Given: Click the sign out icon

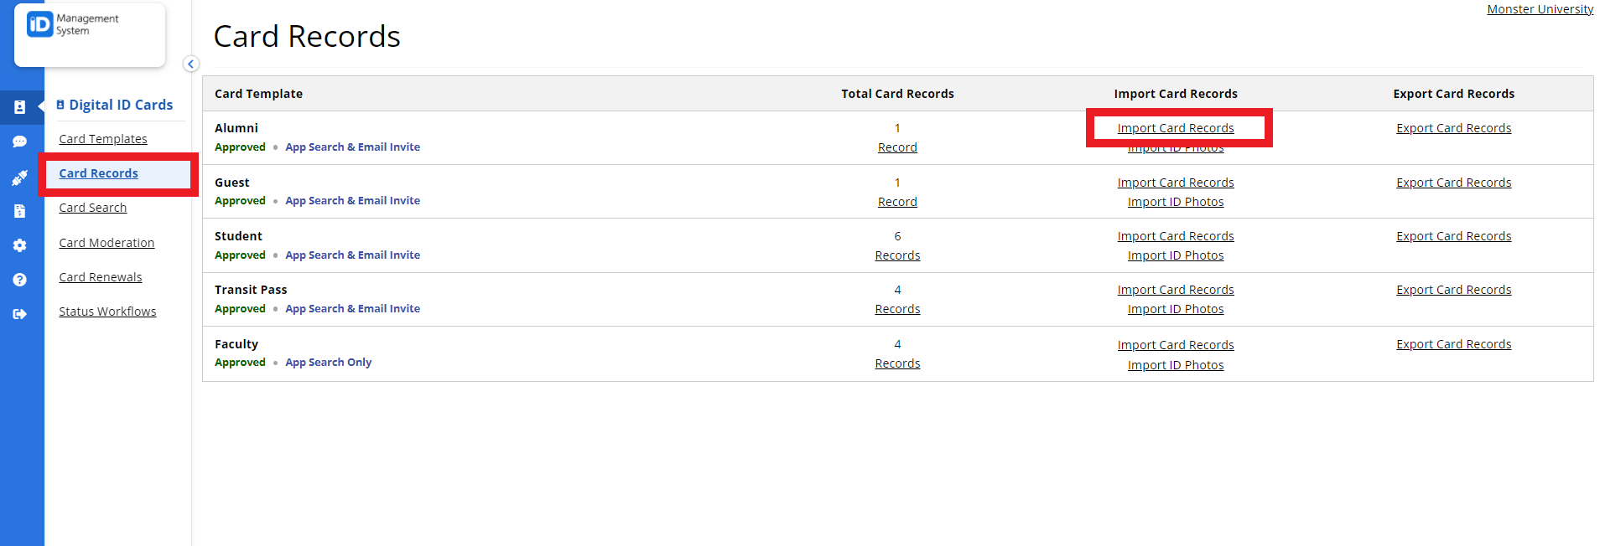Looking at the screenshot, I should click(20, 314).
